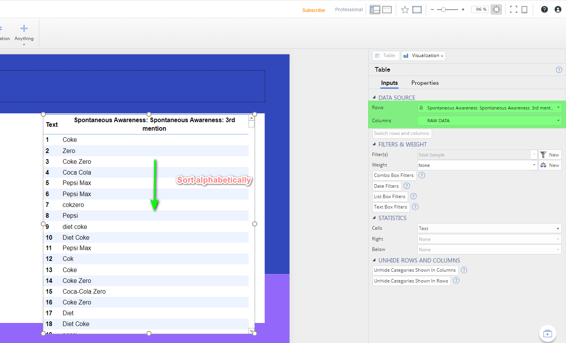
Task: Open the Rows data source dropdown
Action: [x=490, y=108]
